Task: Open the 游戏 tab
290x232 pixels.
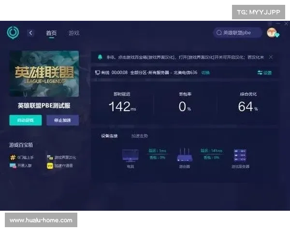Action: pos(74,33)
